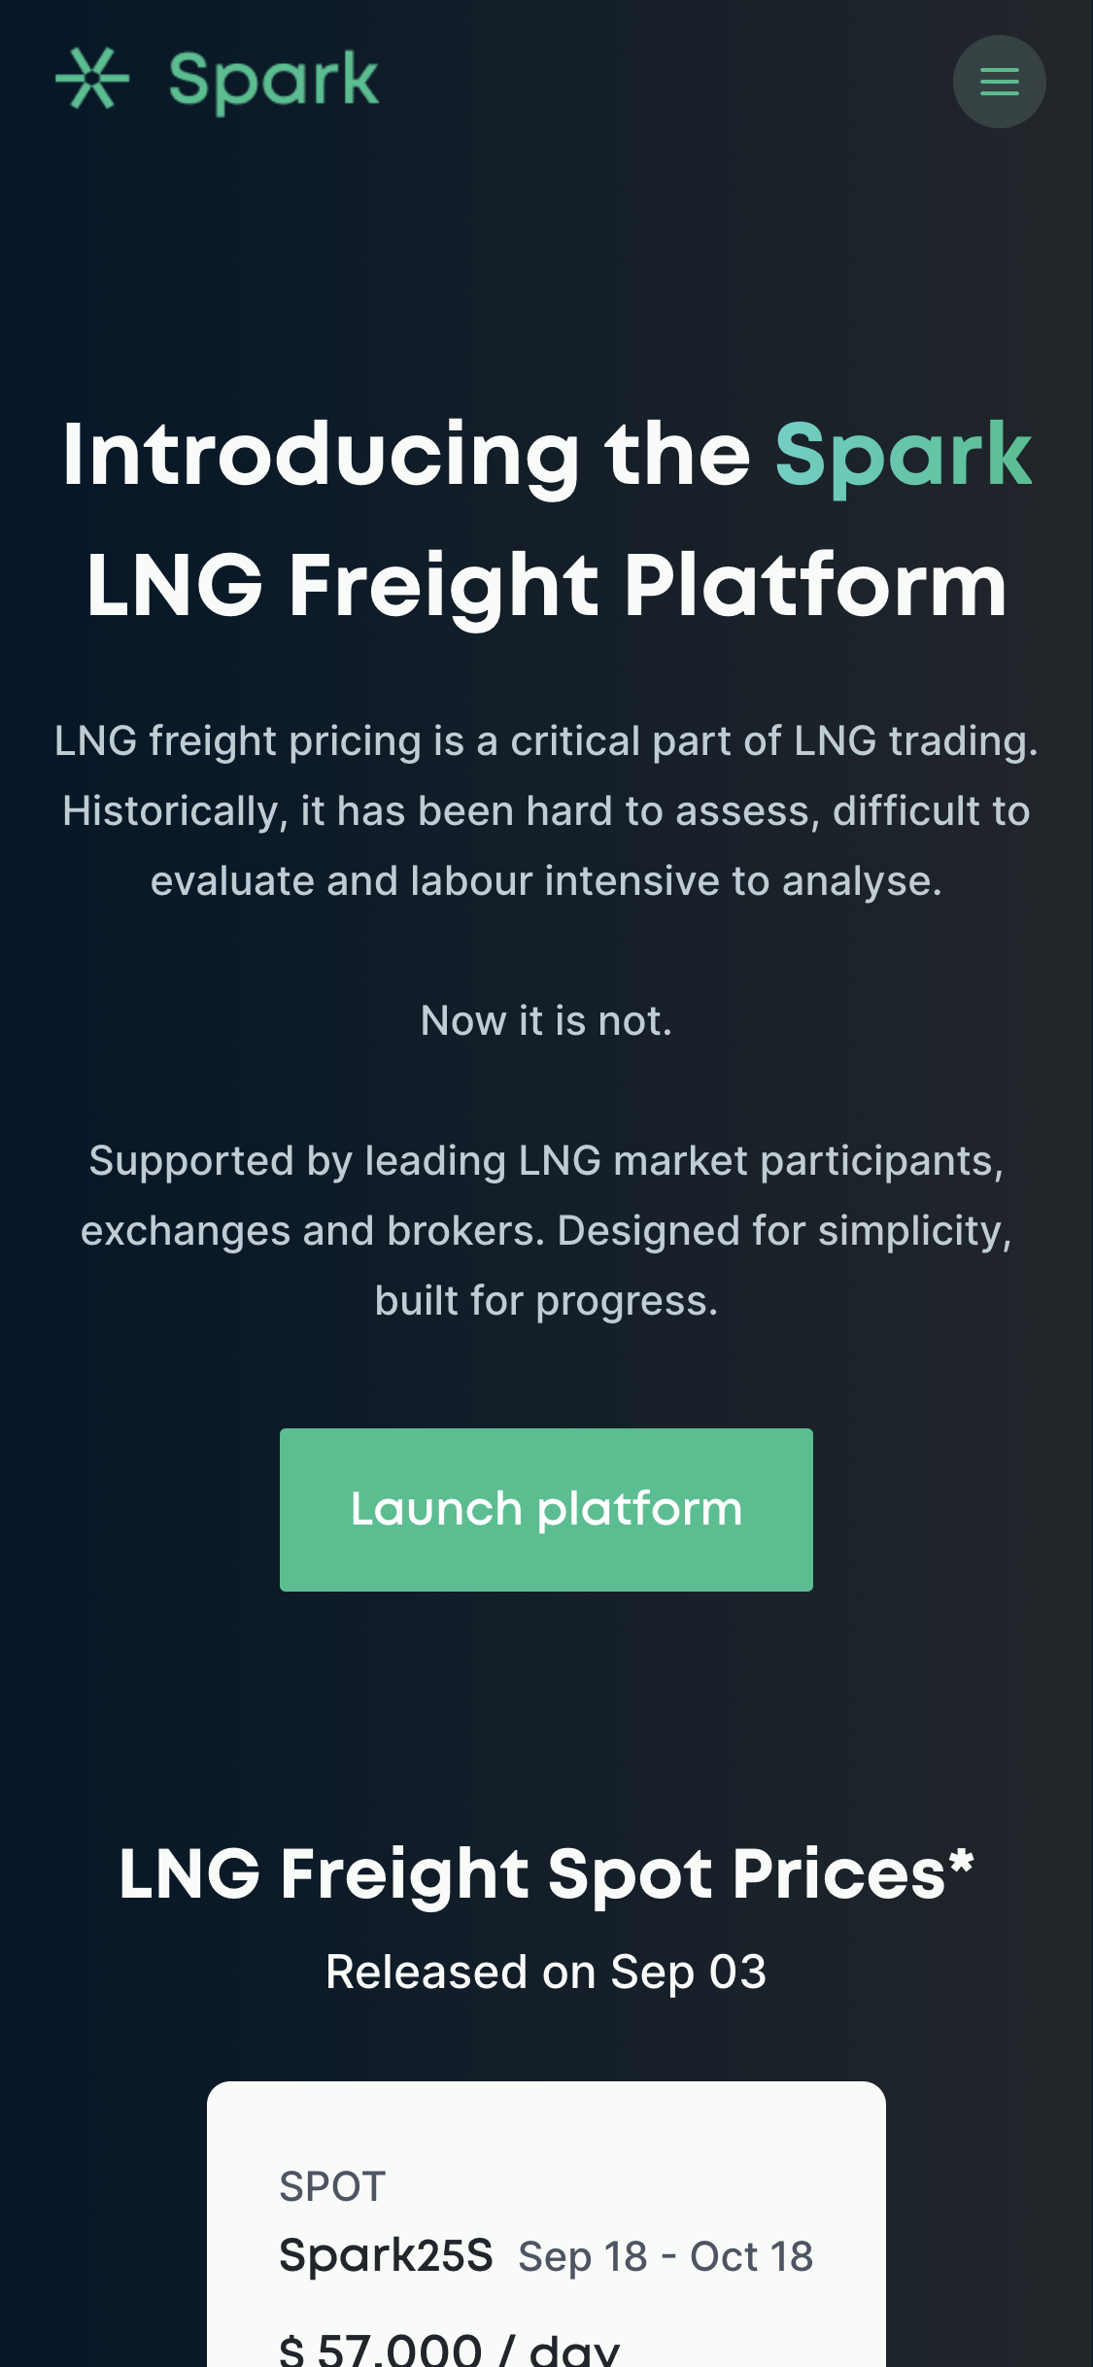Screen dimensions: 1093x2367
Task: Click the asterisk after Spot Prices
Action: pos(961,1863)
